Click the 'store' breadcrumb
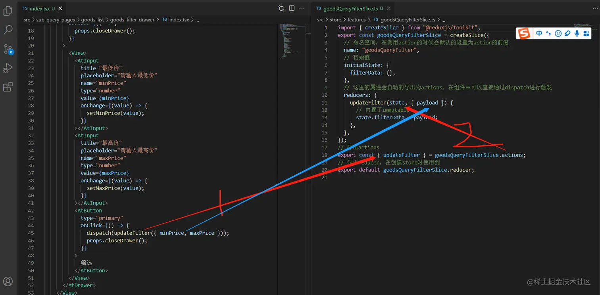The width and height of the screenshot is (600, 295). point(335,20)
